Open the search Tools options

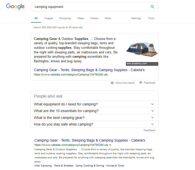[x=151, y=18]
